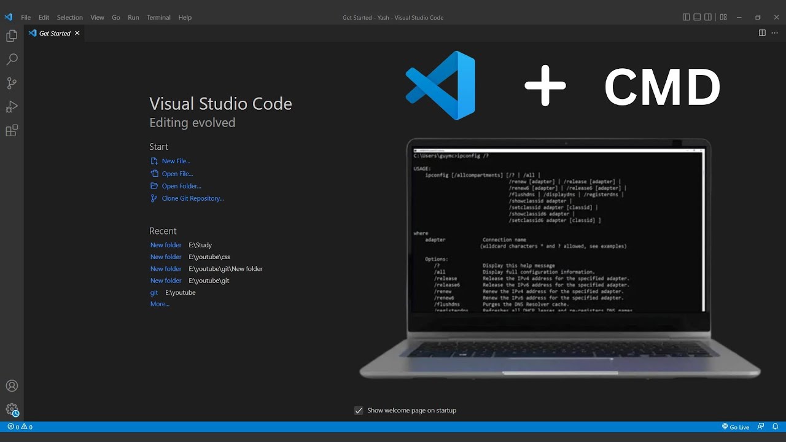Open recent New folder at path E:\youtube\git
Screen dimensions: 786x442
click(x=166, y=281)
